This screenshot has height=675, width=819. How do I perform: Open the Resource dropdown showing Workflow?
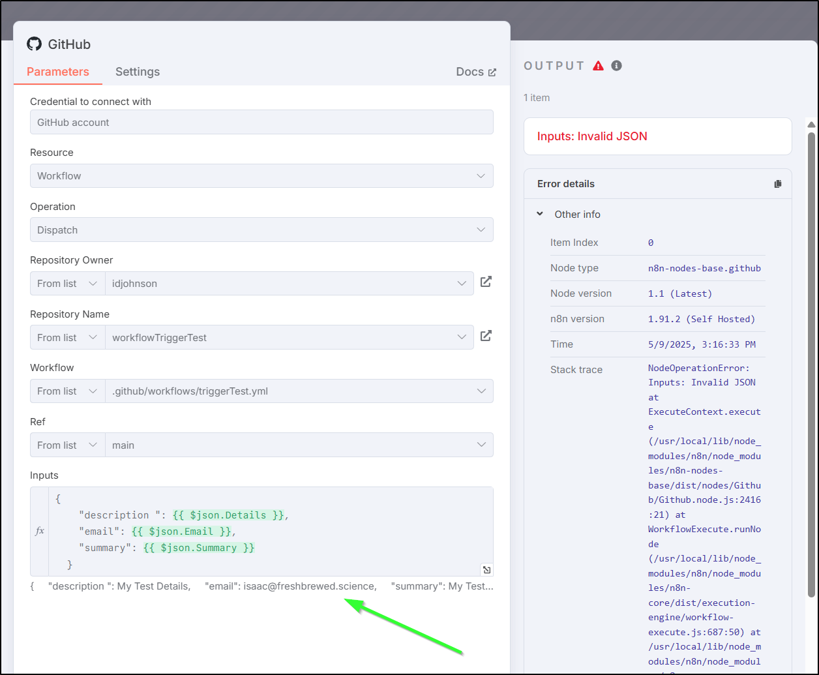(x=261, y=176)
